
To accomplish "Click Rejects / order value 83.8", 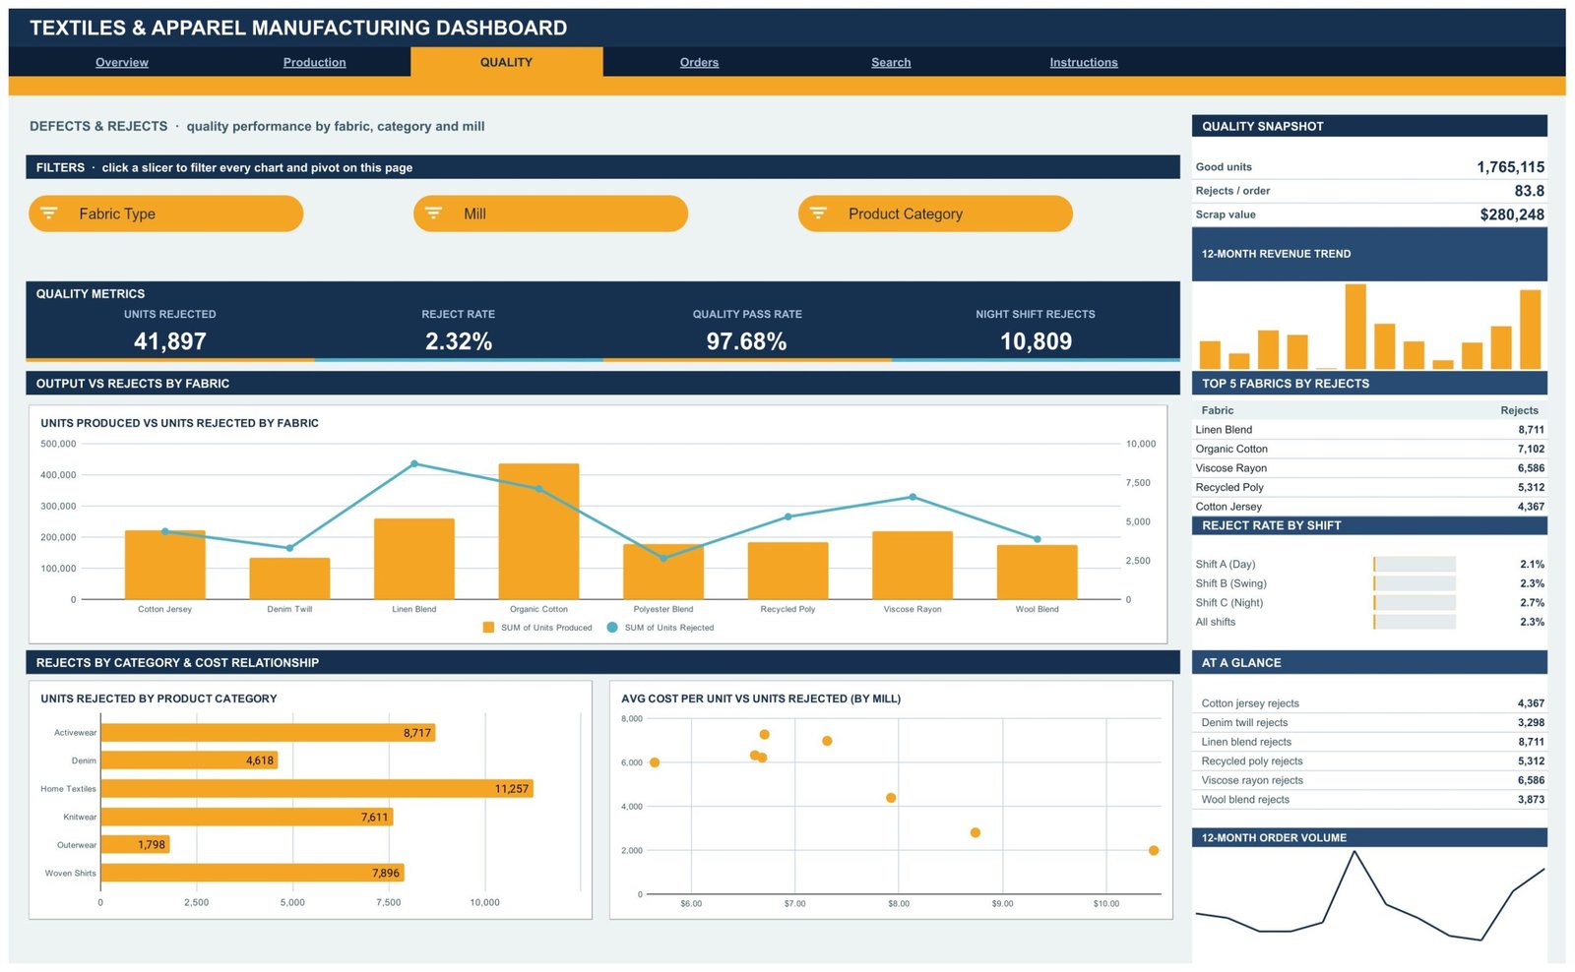I will pyautogui.click(x=1529, y=191).
